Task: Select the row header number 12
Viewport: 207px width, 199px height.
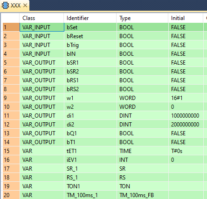Action: (11, 125)
